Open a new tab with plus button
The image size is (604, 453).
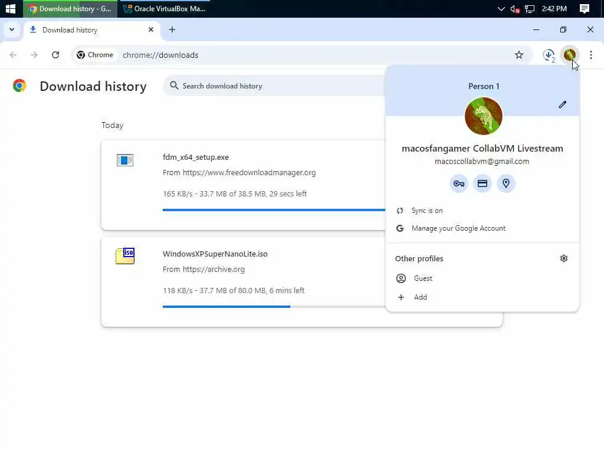172,29
